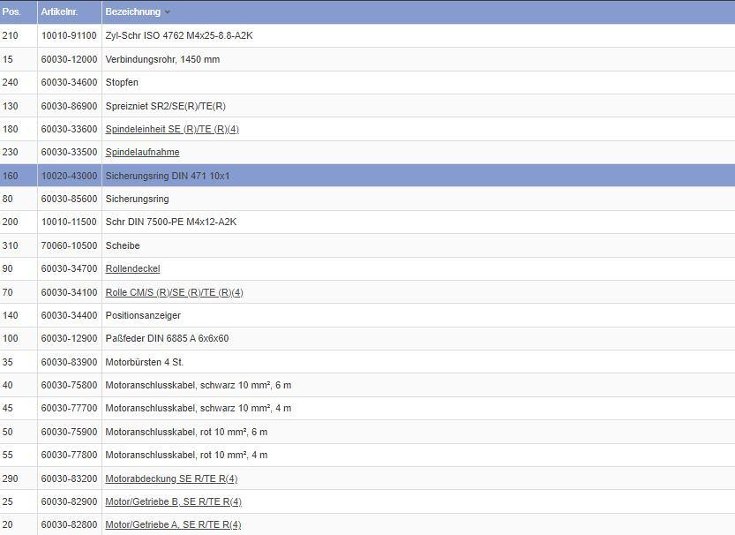The image size is (735, 535).
Task: Open the Motorabdeckung SE R/TE R(4) link
Action: pyautogui.click(x=171, y=478)
